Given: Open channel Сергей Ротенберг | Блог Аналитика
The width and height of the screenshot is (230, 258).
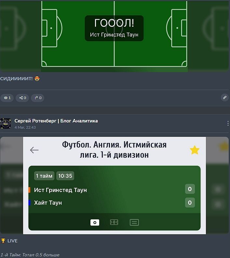Looking at the screenshot, I should click(56, 121).
